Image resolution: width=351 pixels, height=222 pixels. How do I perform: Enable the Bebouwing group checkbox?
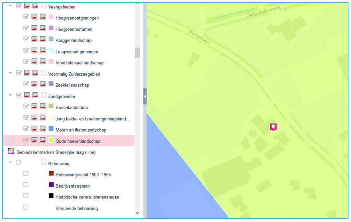[x=18, y=162]
